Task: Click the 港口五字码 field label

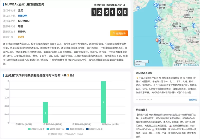Action: [9, 16]
